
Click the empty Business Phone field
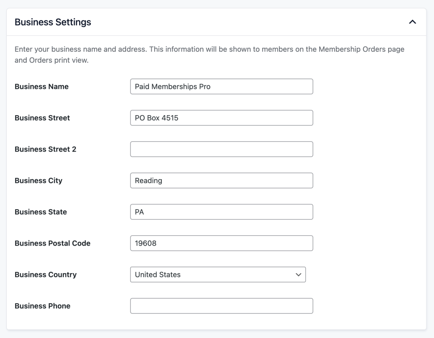pos(221,306)
